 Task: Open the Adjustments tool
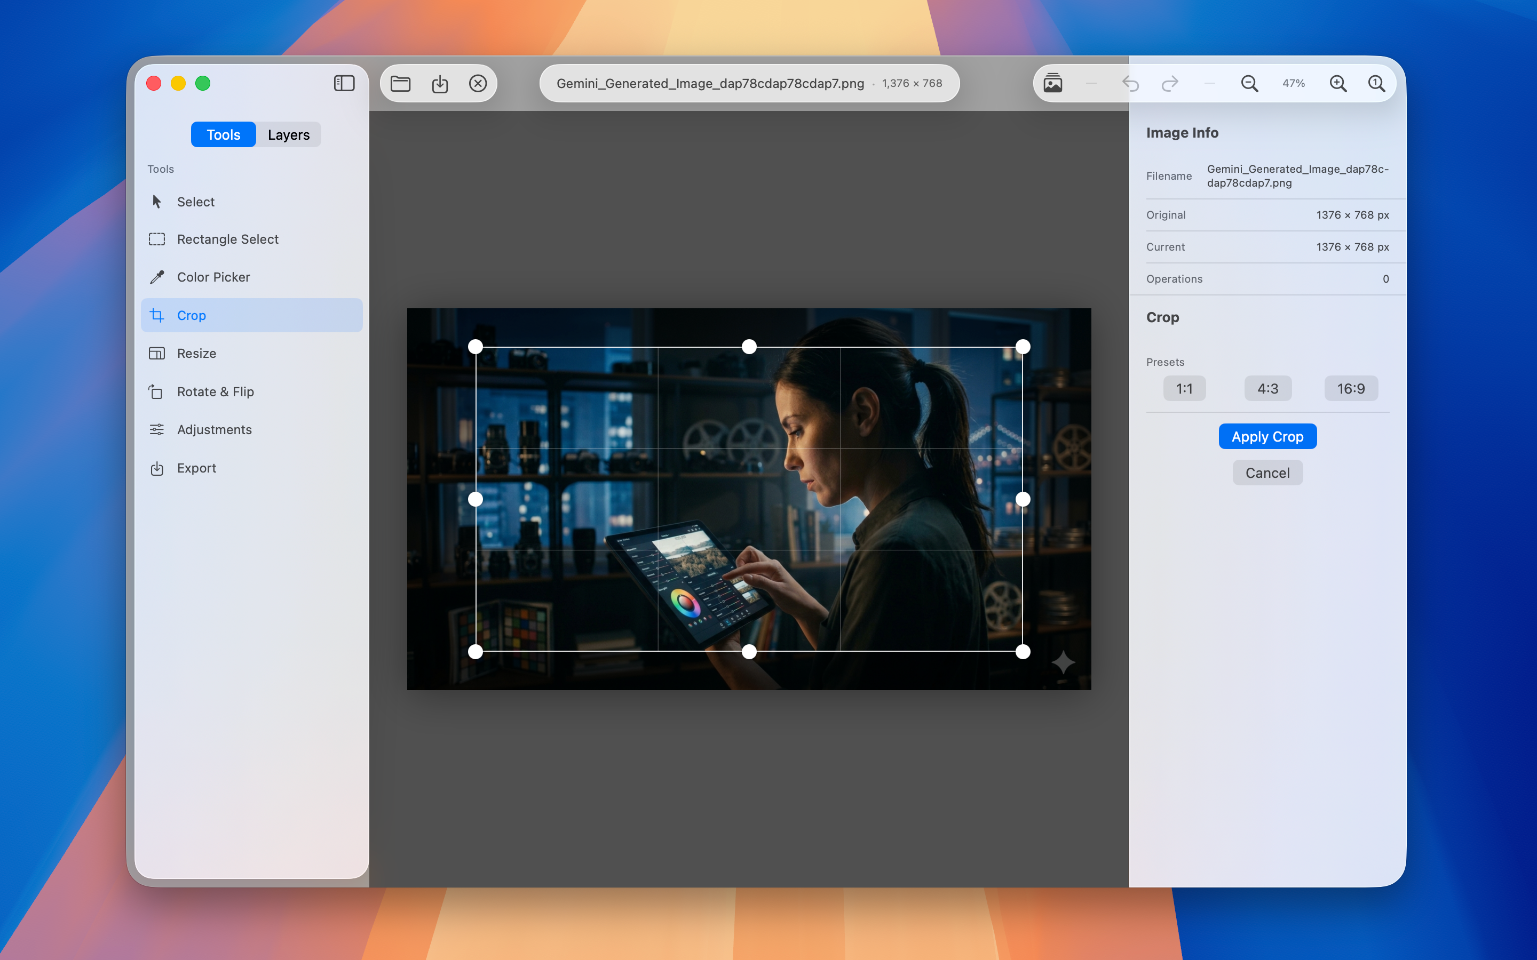pyautogui.click(x=251, y=430)
